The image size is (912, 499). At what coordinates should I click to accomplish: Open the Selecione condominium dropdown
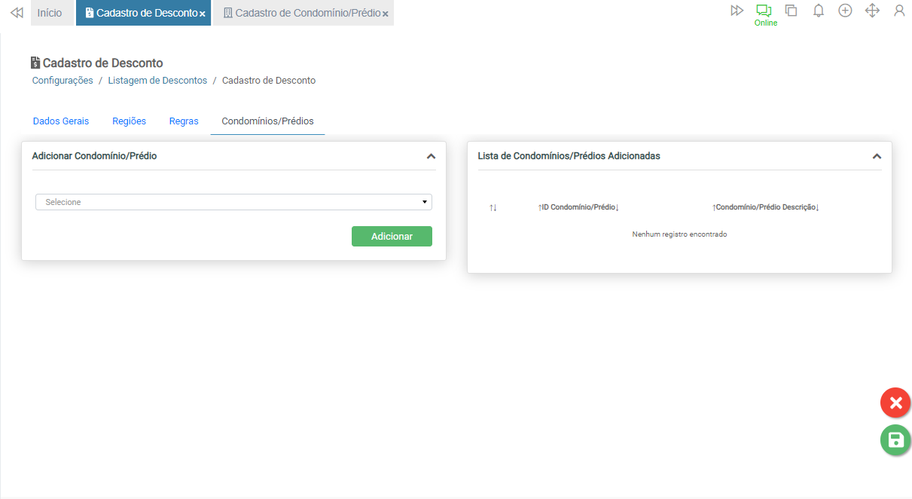point(233,202)
